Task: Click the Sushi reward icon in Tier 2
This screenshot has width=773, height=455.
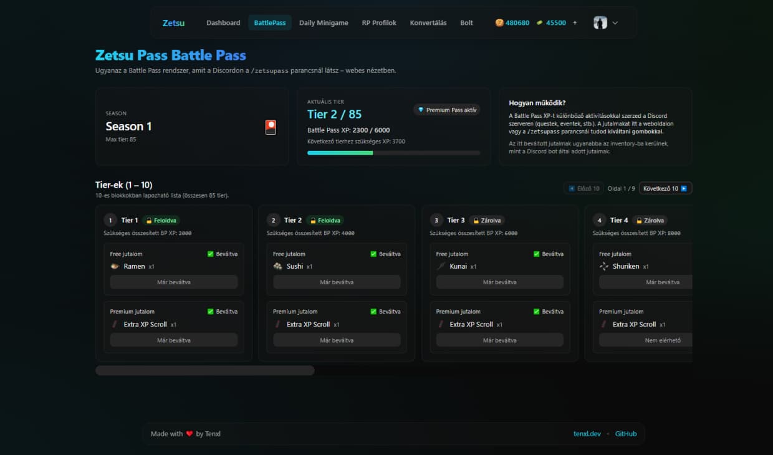Action: click(278, 267)
